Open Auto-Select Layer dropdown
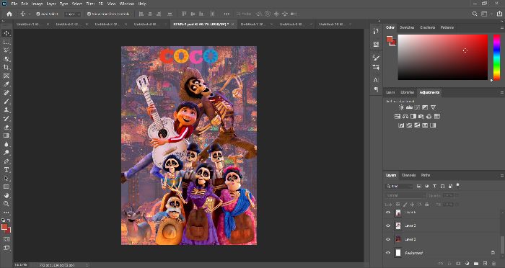Viewport: 505px width, 268px height. 72,14
